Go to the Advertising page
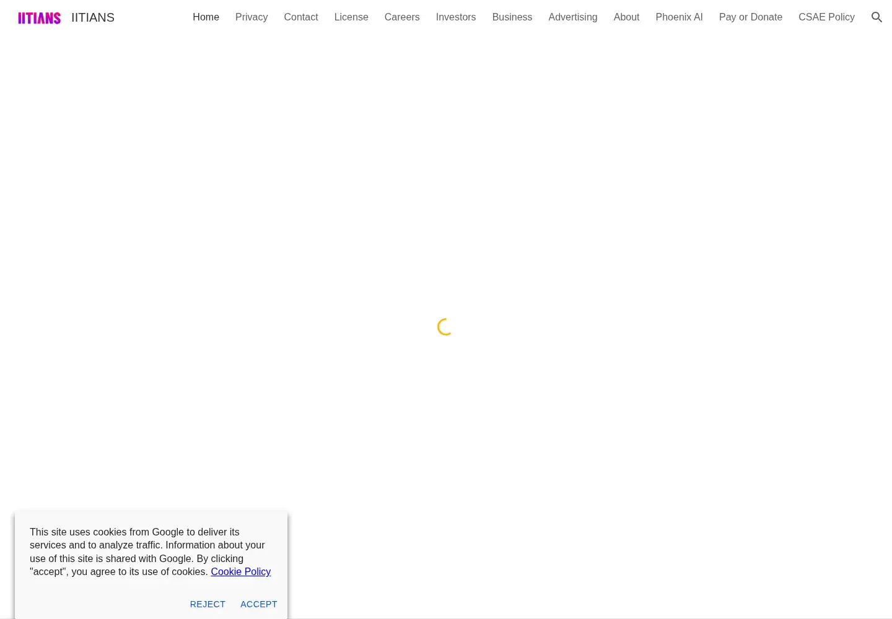Viewport: 892px width, 619px height. 573,17
